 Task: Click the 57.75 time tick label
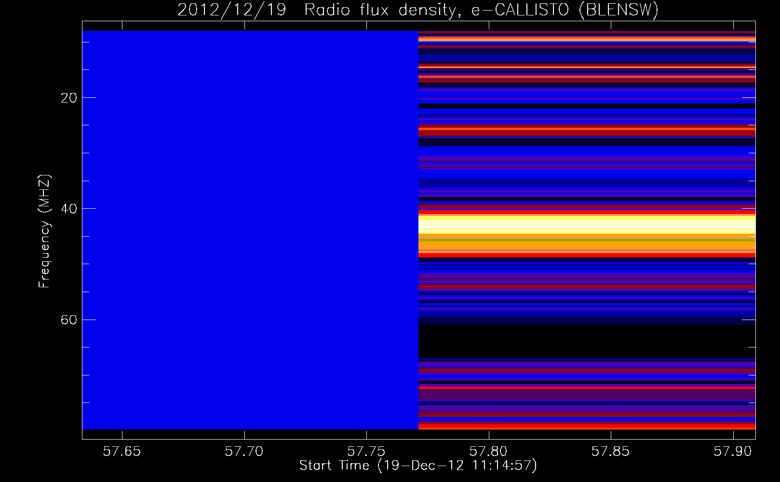click(366, 451)
